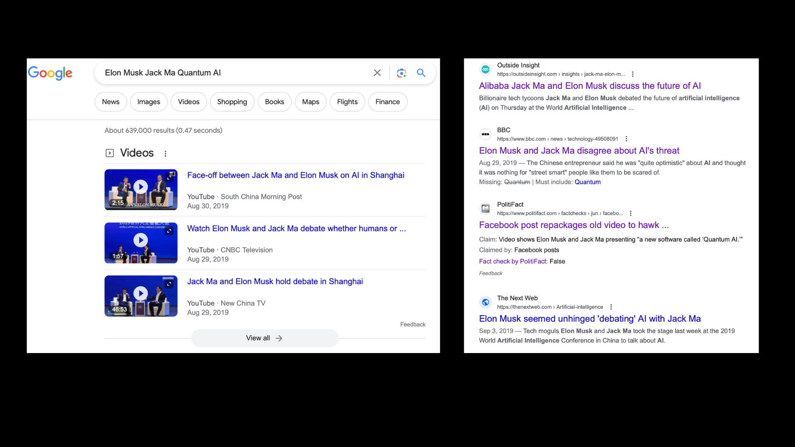Click the Google logo
The image size is (795, 447).
click(50, 73)
